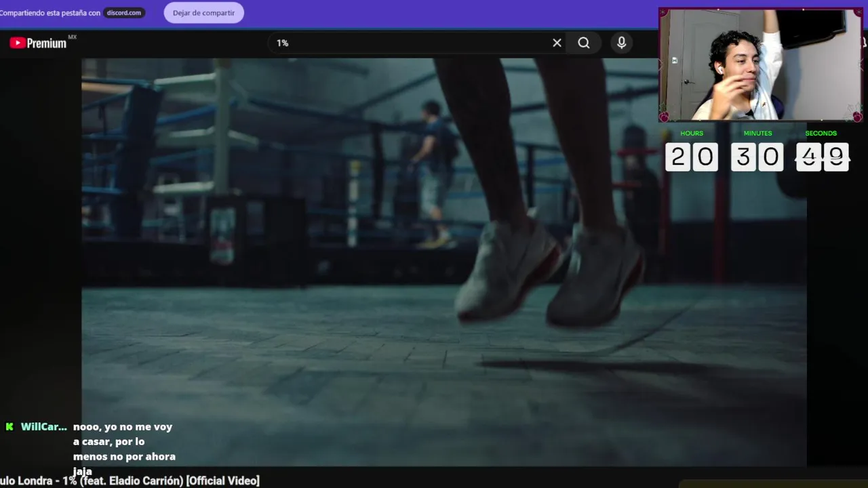The width and height of the screenshot is (868, 488).
Task: Click the seconds counter showing 49
Action: (822, 157)
